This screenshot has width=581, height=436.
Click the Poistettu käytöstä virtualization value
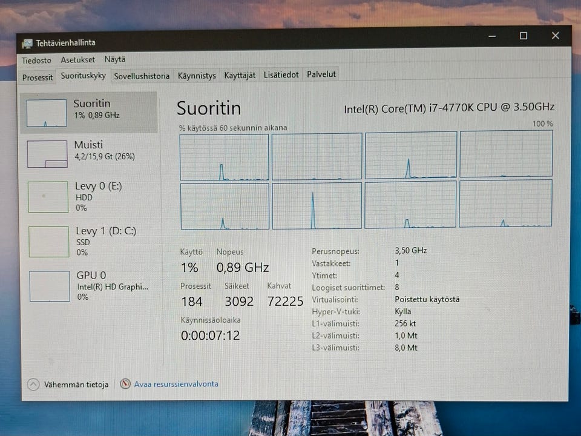427,299
